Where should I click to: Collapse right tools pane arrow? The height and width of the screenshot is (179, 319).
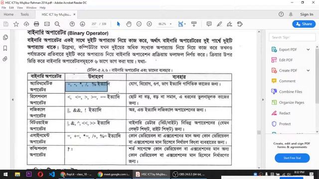[x=263, y=99]
